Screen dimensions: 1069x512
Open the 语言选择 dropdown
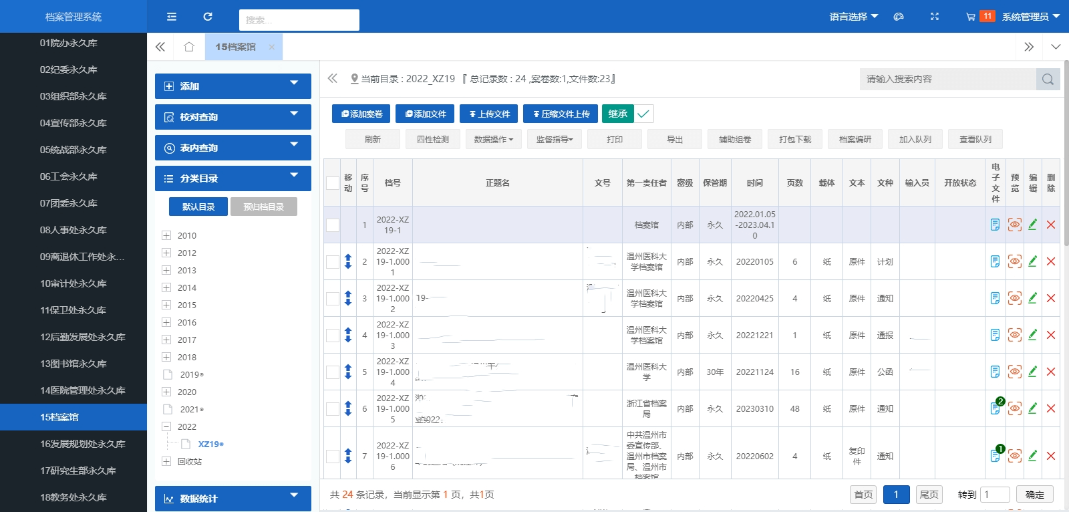click(x=853, y=17)
